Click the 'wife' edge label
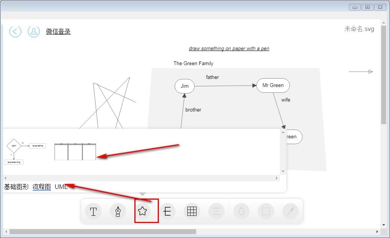 point(286,100)
